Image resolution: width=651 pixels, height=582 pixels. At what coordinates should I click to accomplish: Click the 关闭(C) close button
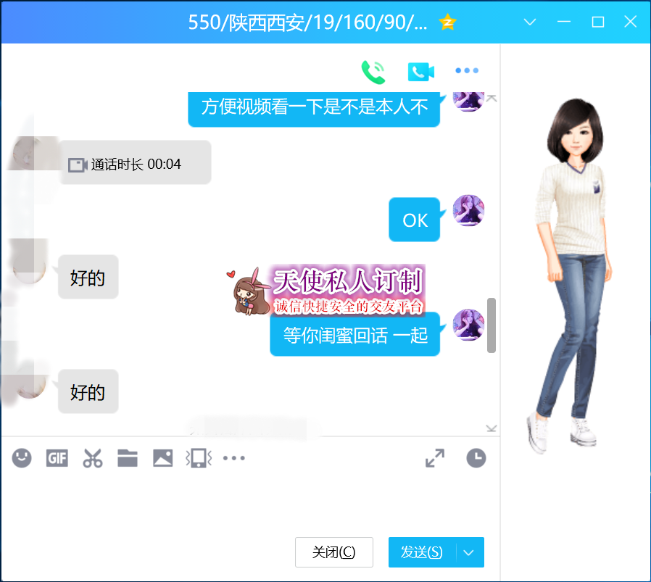tap(333, 552)
